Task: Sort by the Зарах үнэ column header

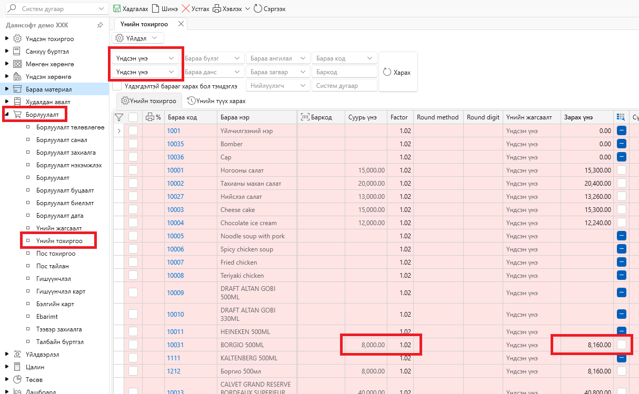Action: pyautogui.click(x=587, y=117)
